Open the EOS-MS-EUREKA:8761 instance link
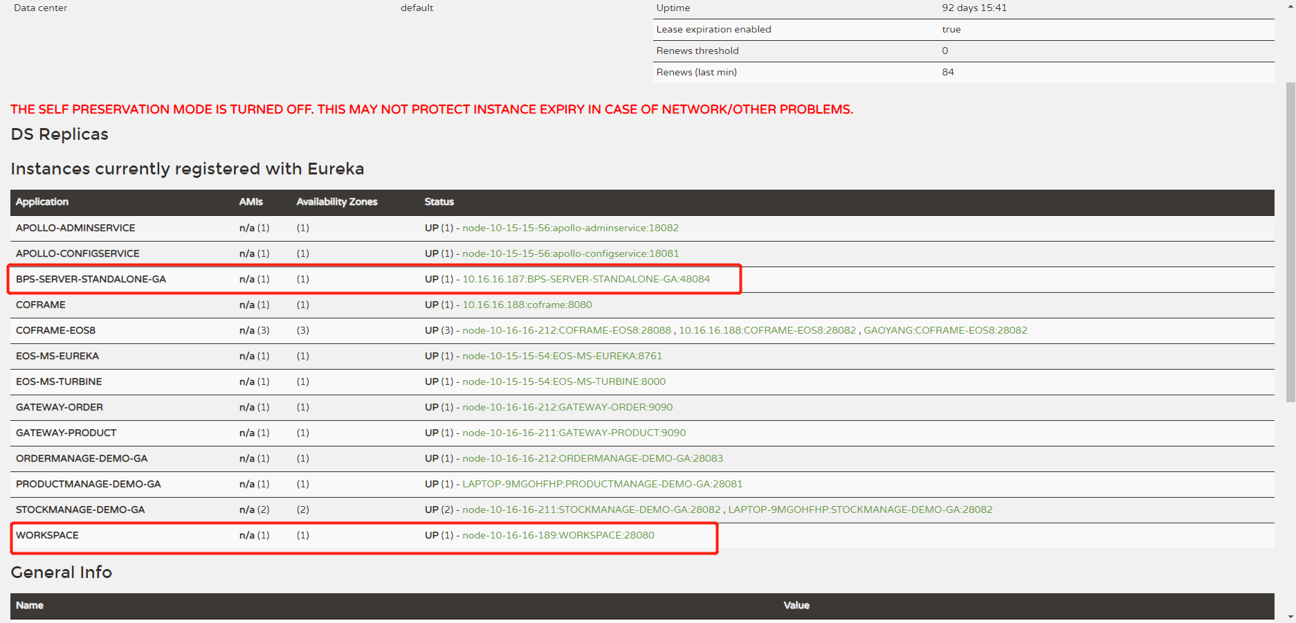This screenshot has height=623, width=1296. click(x=562, y=356)
